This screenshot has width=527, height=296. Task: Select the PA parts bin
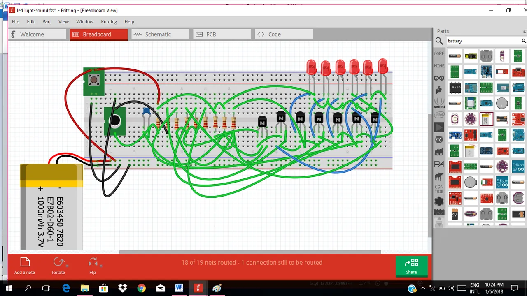[439, 164]
